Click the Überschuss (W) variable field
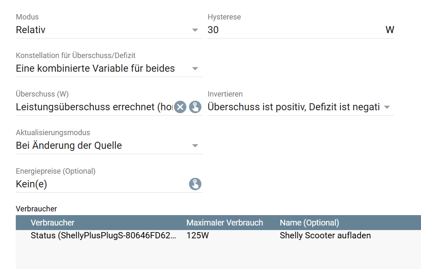 [x=94, y=107]
